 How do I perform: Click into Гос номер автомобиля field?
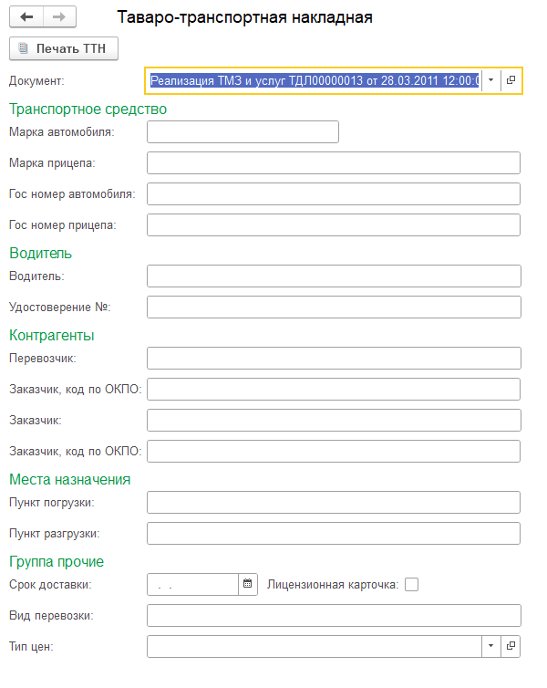[333, 194]
